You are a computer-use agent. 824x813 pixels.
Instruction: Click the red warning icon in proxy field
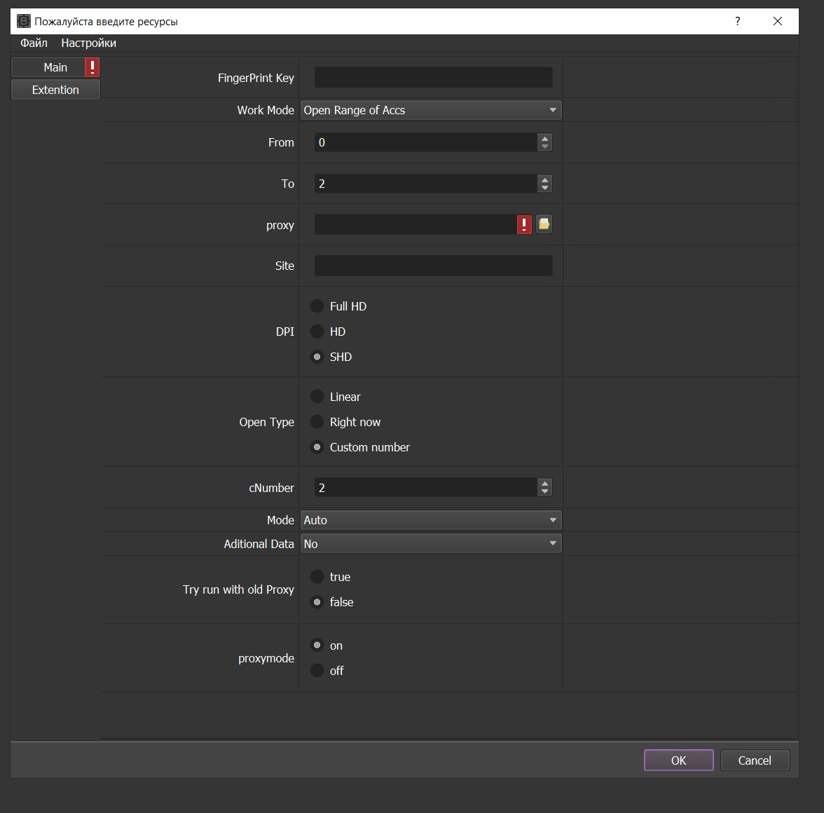524,224
